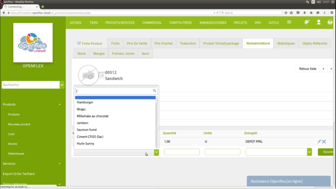Click the Firefox home icon
This screenshot has width=336, height=189.
311,13
